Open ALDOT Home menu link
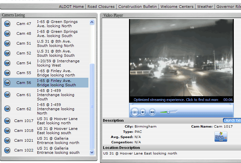This screenshot has height=163, width=241. tap(71, 7)
